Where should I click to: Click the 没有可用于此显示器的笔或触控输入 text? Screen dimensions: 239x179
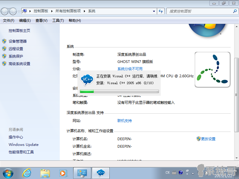[146, 103]
